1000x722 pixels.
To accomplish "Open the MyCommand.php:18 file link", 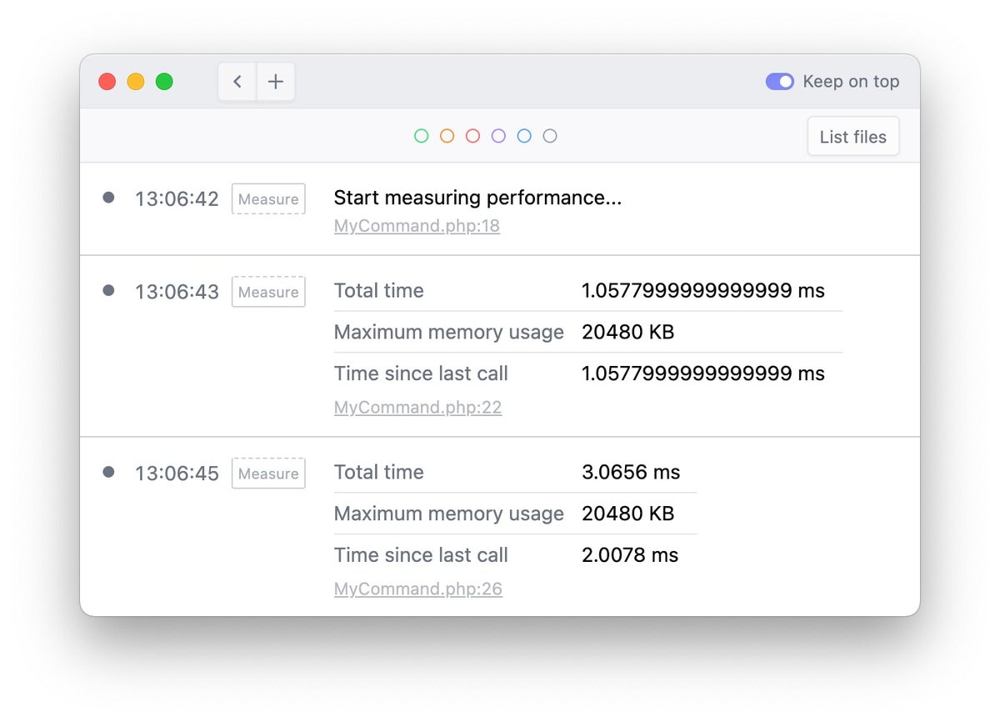I will 417,226.
